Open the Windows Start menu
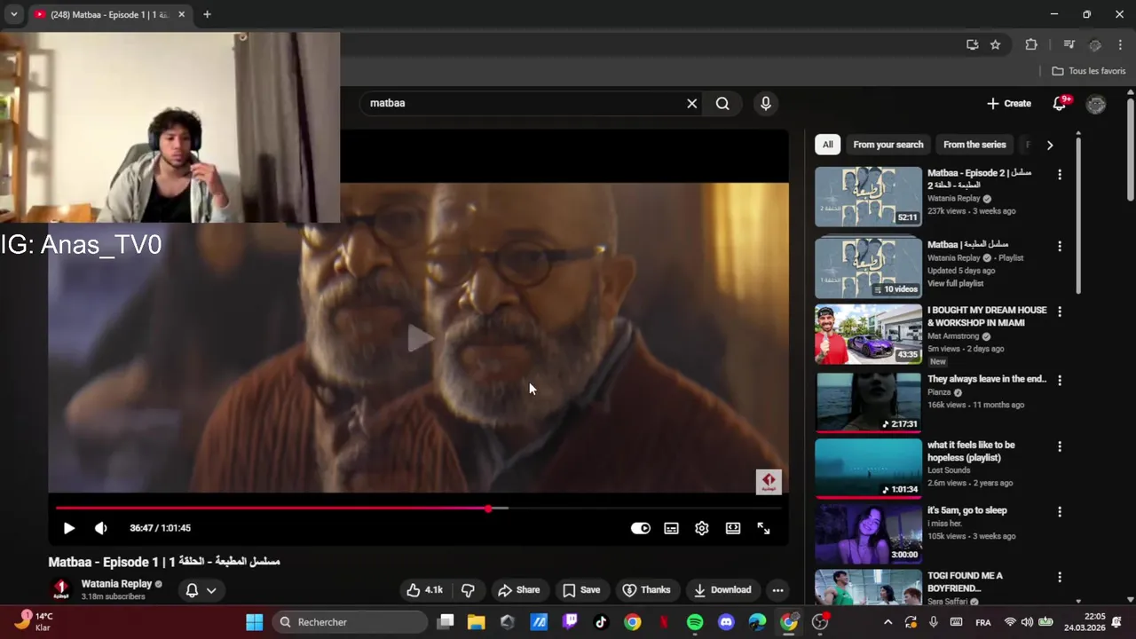Screen dimensions: 1136x639 (x=255, y=622)
